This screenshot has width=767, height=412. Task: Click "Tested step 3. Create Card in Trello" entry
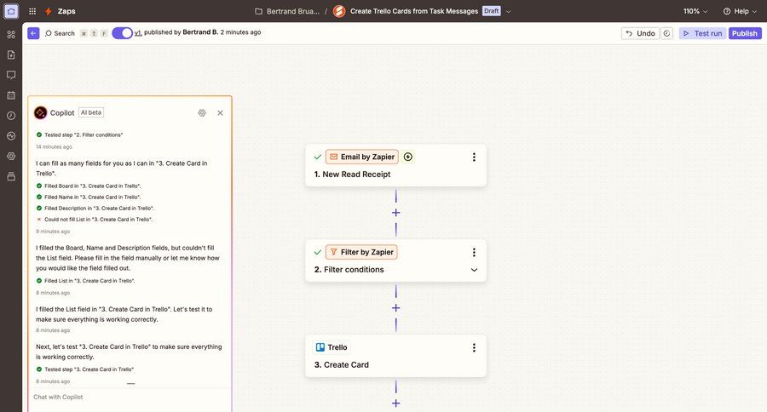89,369
